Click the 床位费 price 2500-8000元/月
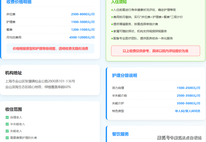The width and height of the screenshot is (206, 142). click(x=83, y=14)
